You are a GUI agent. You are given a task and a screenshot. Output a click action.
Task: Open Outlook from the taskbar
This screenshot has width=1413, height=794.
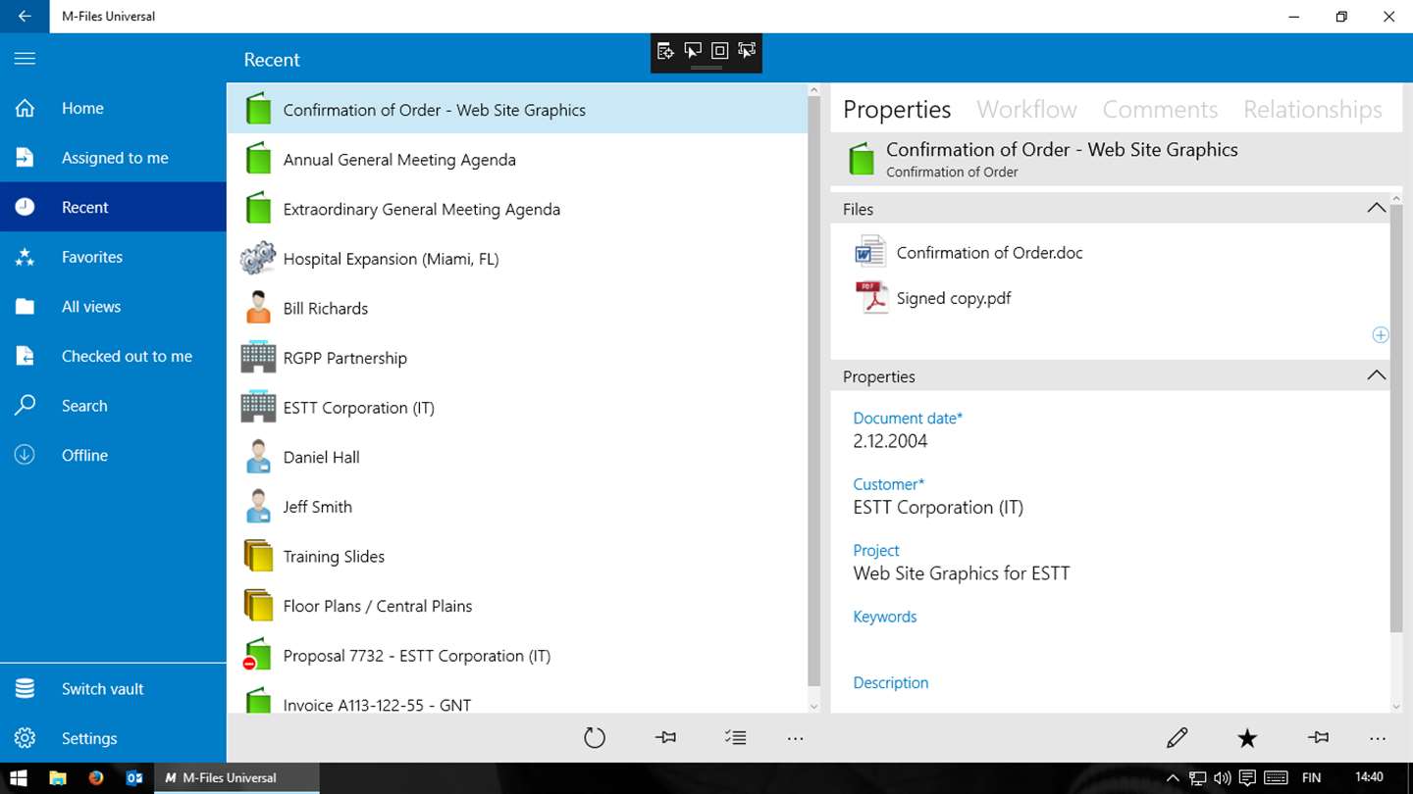(x=134, y=778)
